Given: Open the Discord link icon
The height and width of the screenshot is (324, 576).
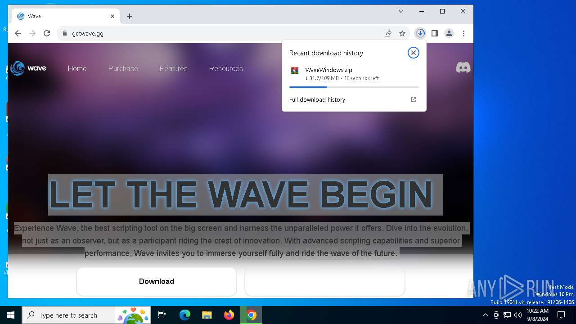Looking at the screenshot, I should point(463,67).
